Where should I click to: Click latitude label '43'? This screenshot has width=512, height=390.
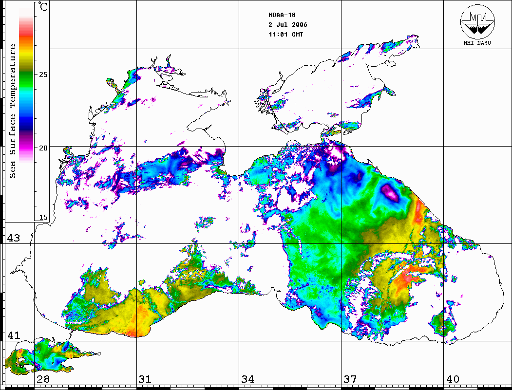pos(13,238)
